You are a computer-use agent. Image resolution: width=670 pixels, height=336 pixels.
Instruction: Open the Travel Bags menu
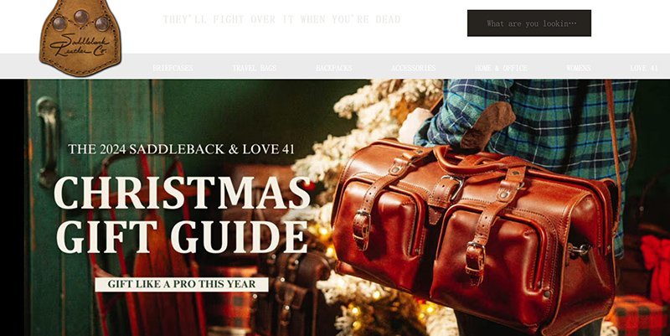pos(255,68)
